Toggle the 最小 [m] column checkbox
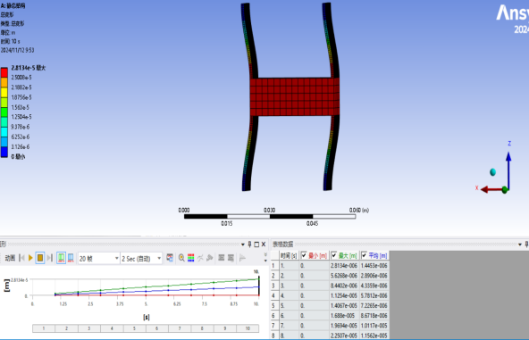Image resolution: width=529 pixels, height=340 pixels. click(304, 255)
